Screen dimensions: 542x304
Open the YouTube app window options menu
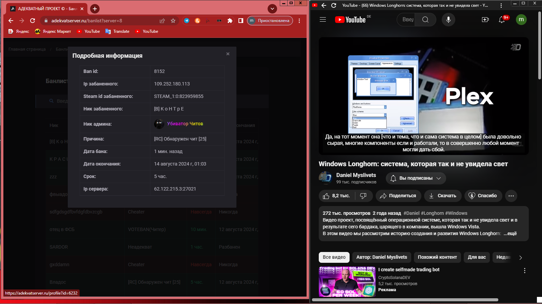(x=501, y=5)
